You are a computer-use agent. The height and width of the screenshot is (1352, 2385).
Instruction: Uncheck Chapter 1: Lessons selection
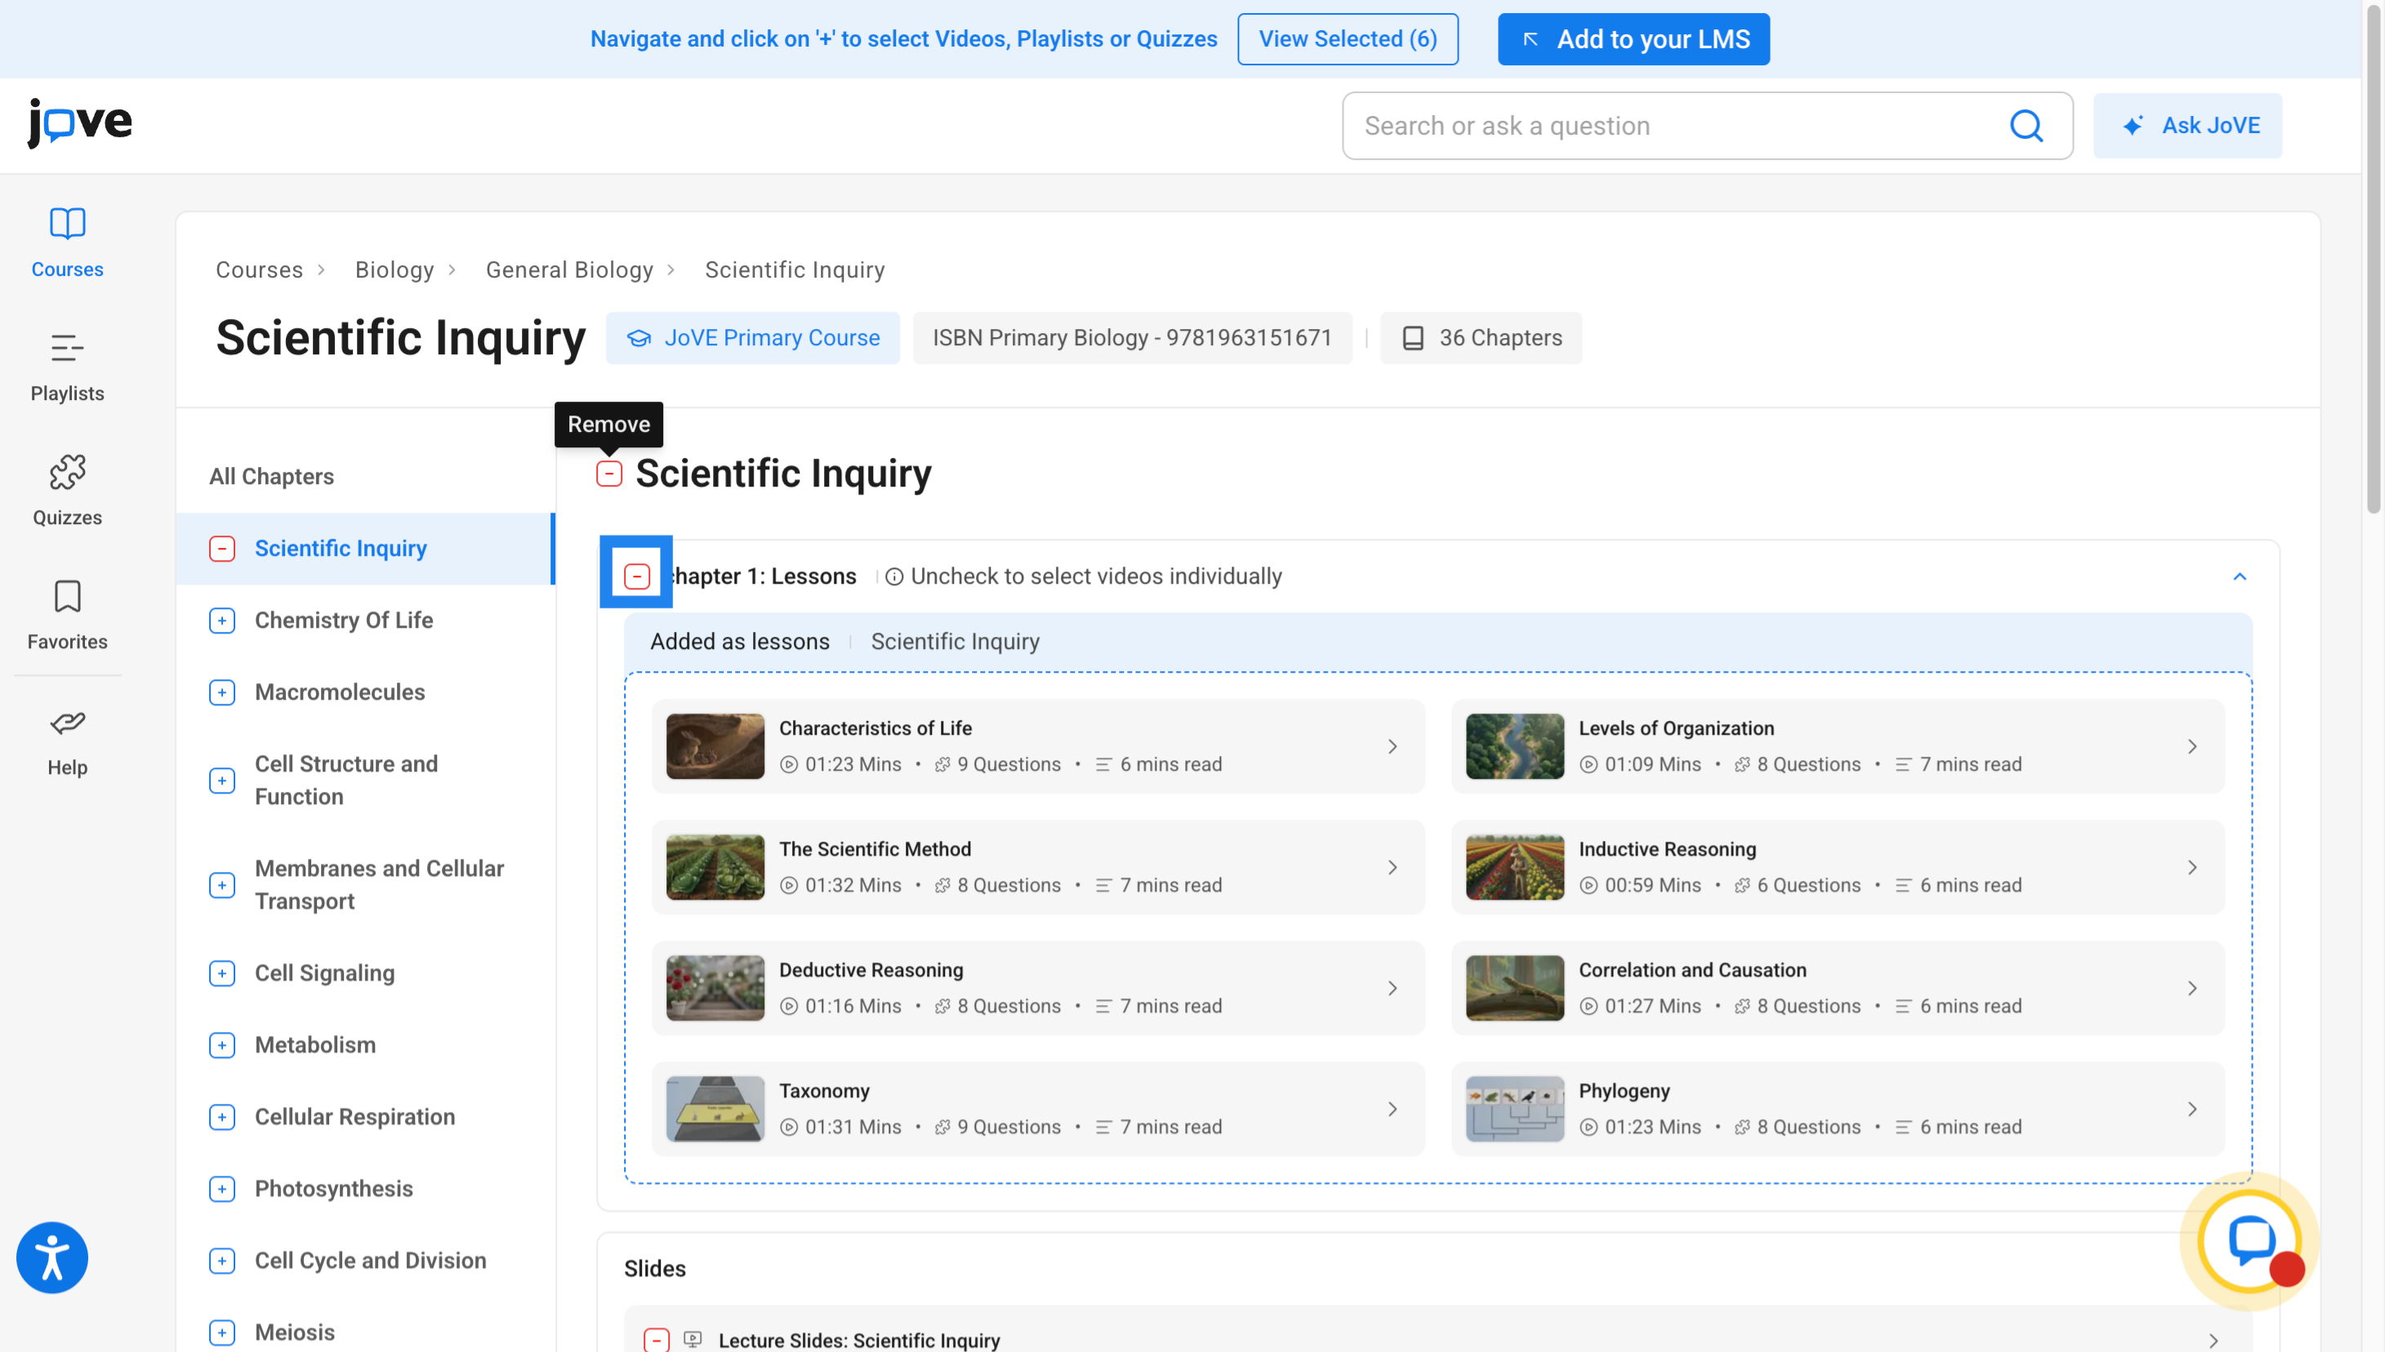click(x=637, y=576)
